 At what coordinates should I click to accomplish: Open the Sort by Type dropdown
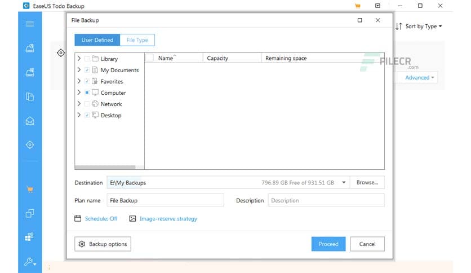point(424,27)
